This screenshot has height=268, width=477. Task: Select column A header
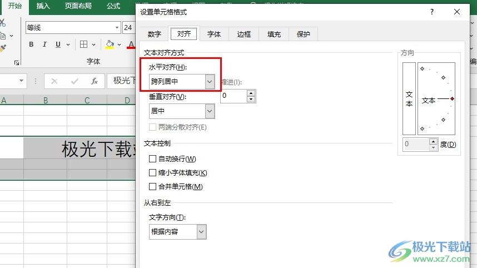[12, 101]
